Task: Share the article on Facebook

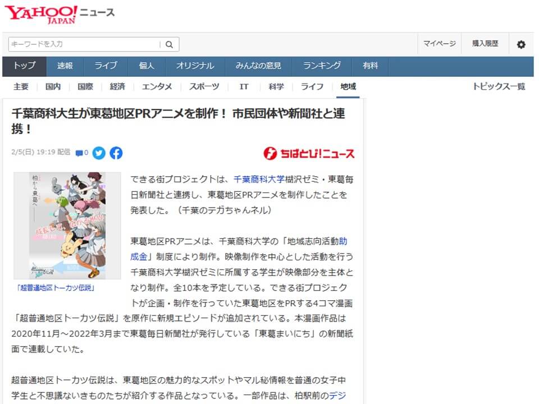Action: point(116,153)
